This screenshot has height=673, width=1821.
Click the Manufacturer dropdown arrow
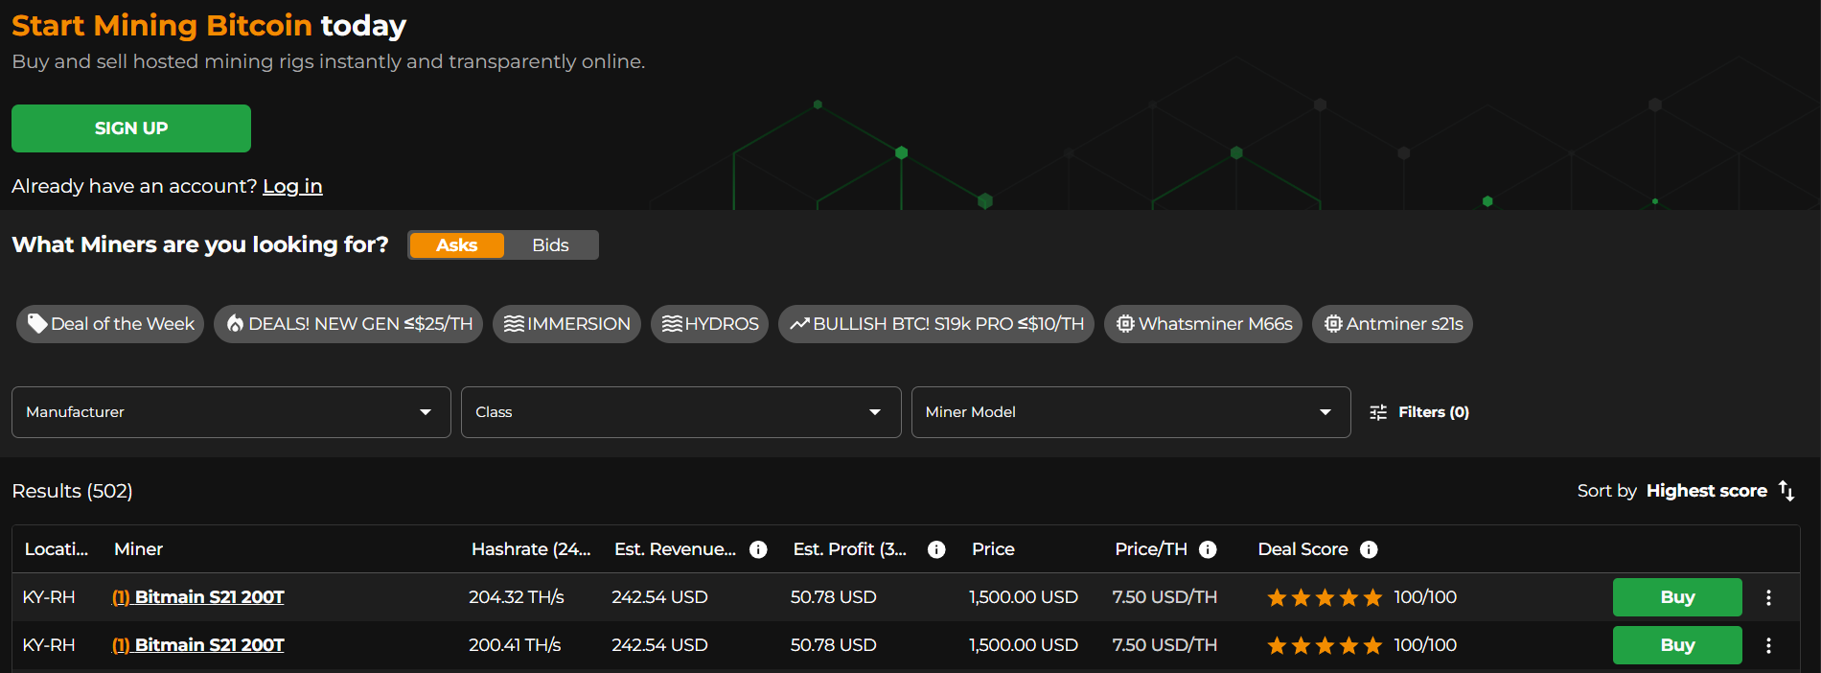(426, 412)
